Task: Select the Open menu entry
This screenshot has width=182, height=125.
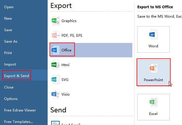Action: click(9, 7)
